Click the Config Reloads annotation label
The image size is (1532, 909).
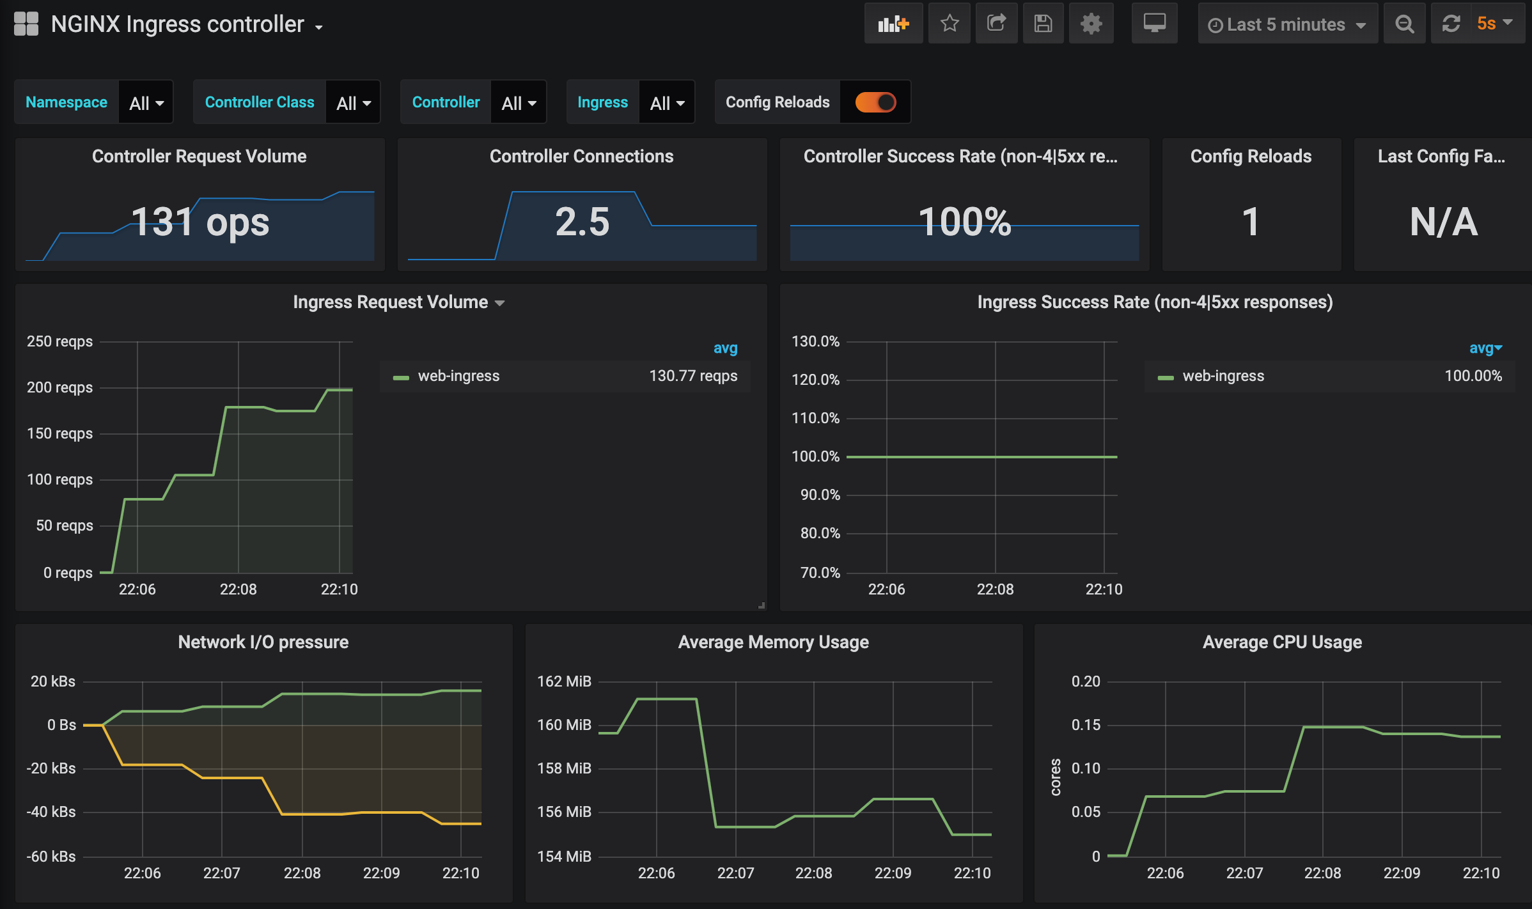click(778, 102)
